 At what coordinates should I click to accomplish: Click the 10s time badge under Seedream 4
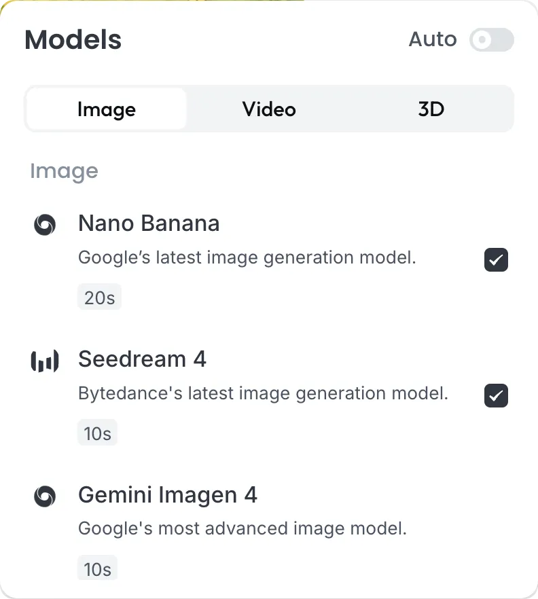[x=97, y=433]
